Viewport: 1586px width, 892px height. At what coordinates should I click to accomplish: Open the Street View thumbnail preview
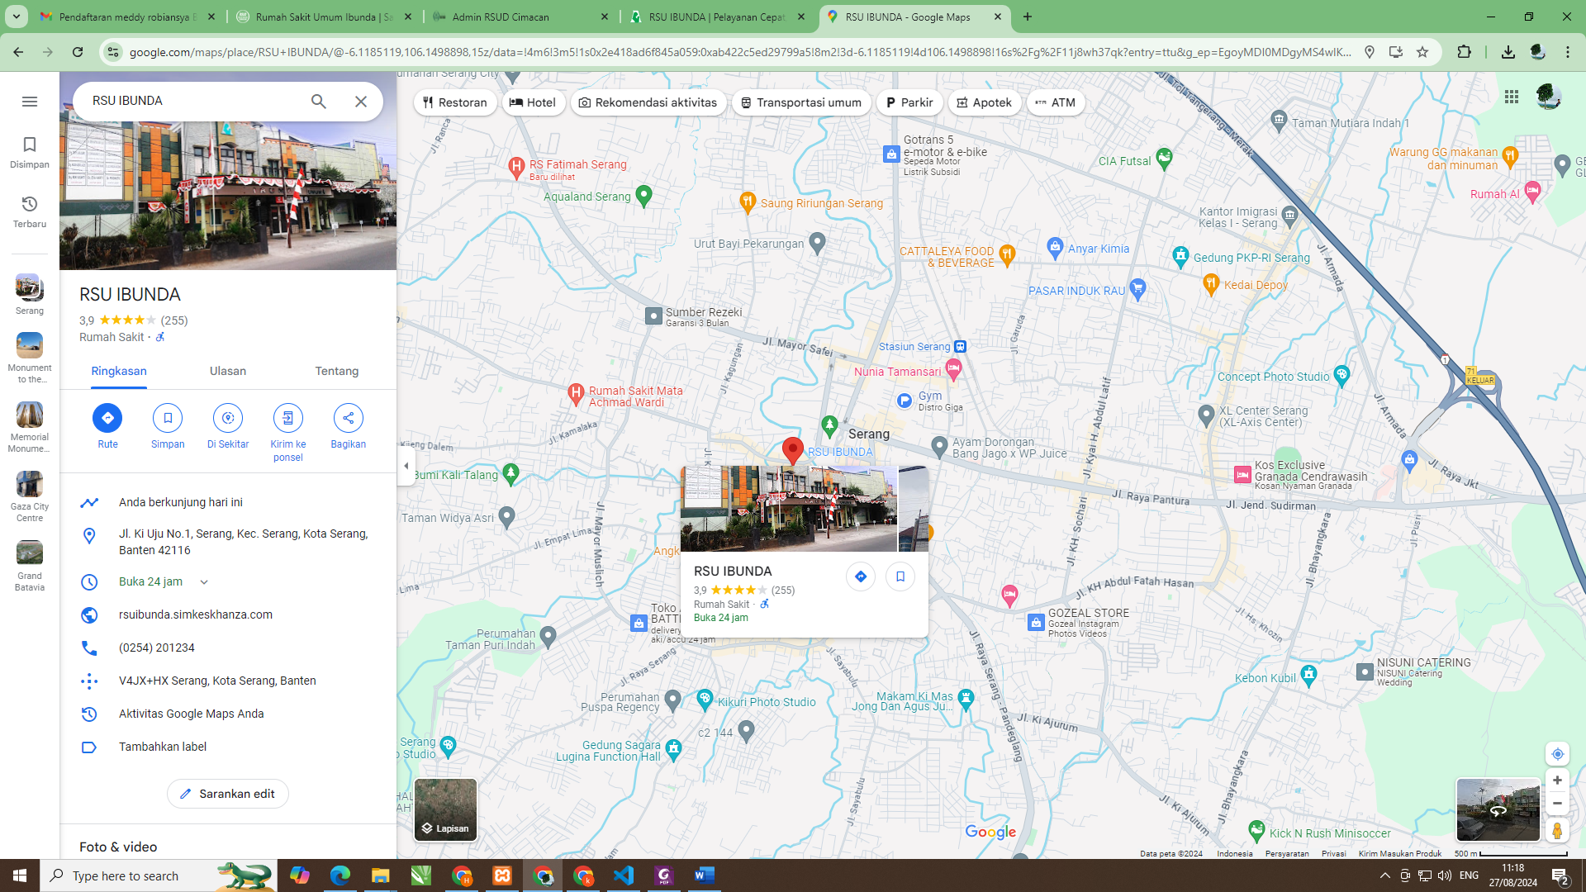(1498, 809)
